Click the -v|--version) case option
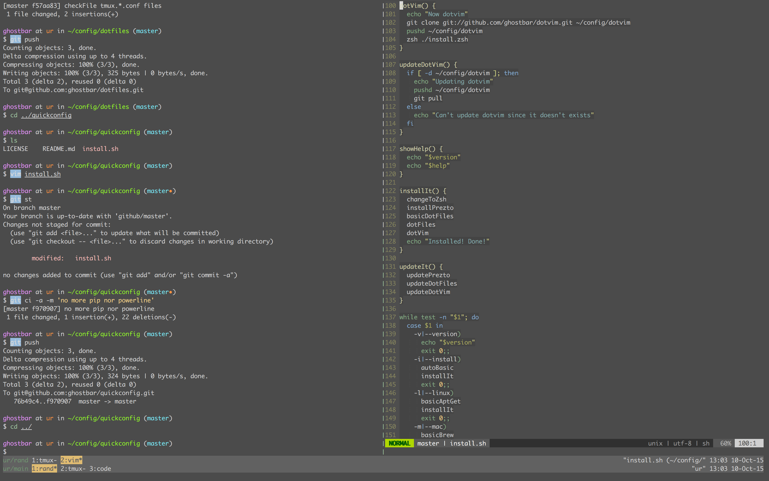The width and height of the screenshot is (769, 481). [x=437, y=334]
